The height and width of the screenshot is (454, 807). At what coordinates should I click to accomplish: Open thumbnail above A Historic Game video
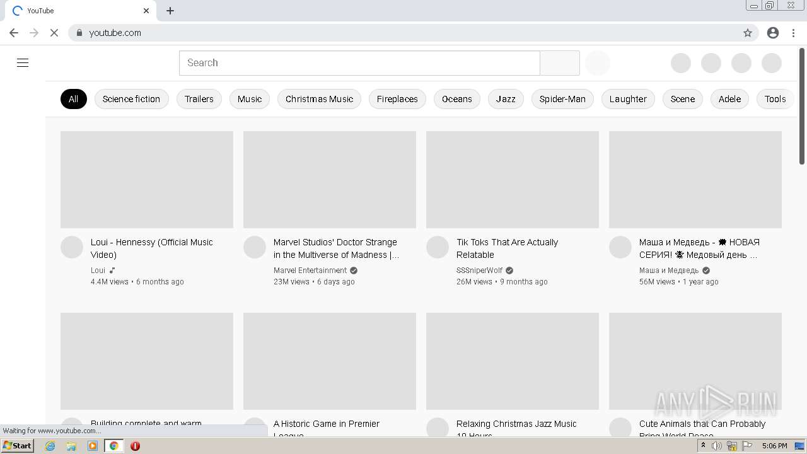tap(330, 361)
